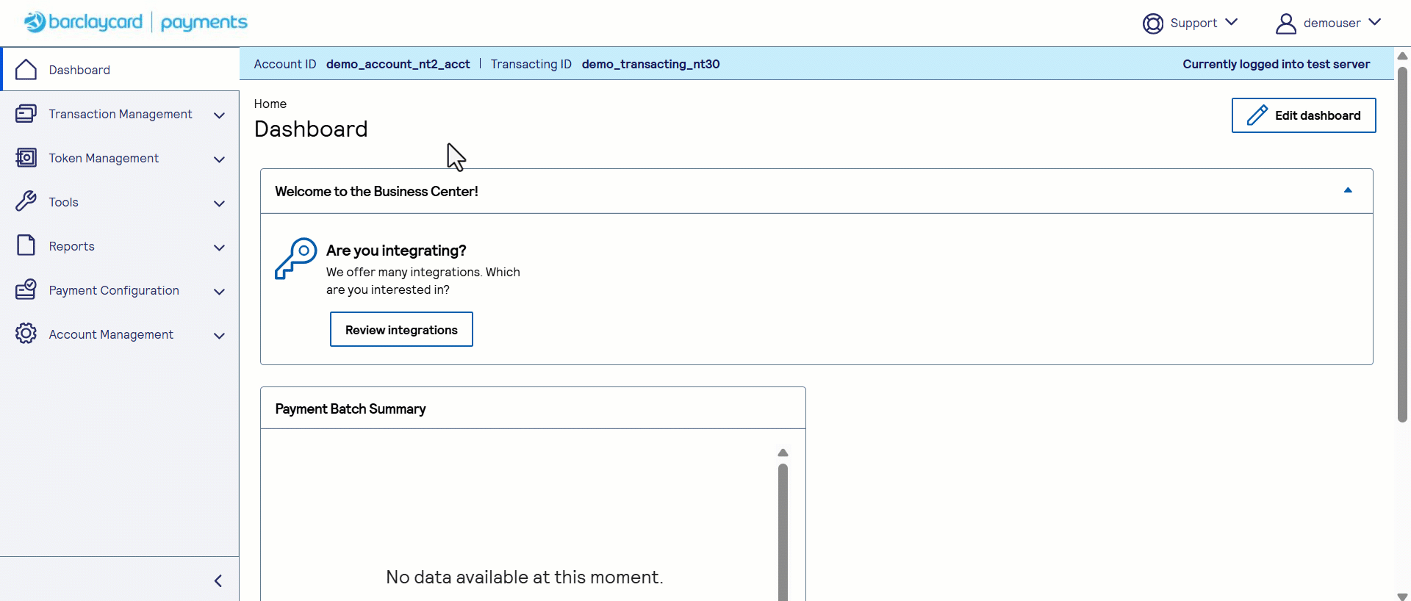Click the Transaction Management cards icon
The width and height of the screenshot is (1411, 601).
pyautogui.click(x=26, y=114)
